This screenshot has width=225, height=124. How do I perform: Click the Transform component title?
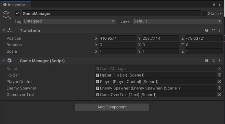pos(30,31)
